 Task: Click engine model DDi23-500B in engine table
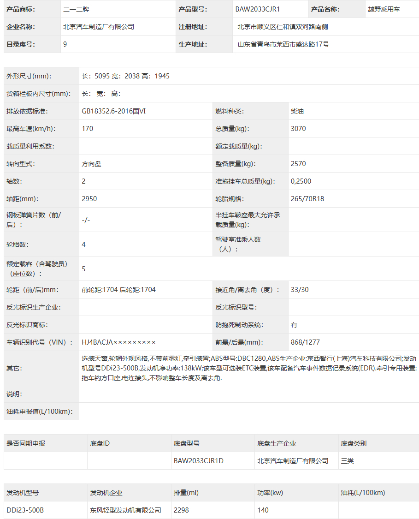(x=25, y=510)
